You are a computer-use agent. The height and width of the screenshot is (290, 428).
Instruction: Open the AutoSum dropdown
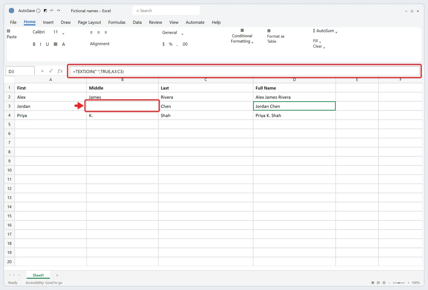click(336, 32)
